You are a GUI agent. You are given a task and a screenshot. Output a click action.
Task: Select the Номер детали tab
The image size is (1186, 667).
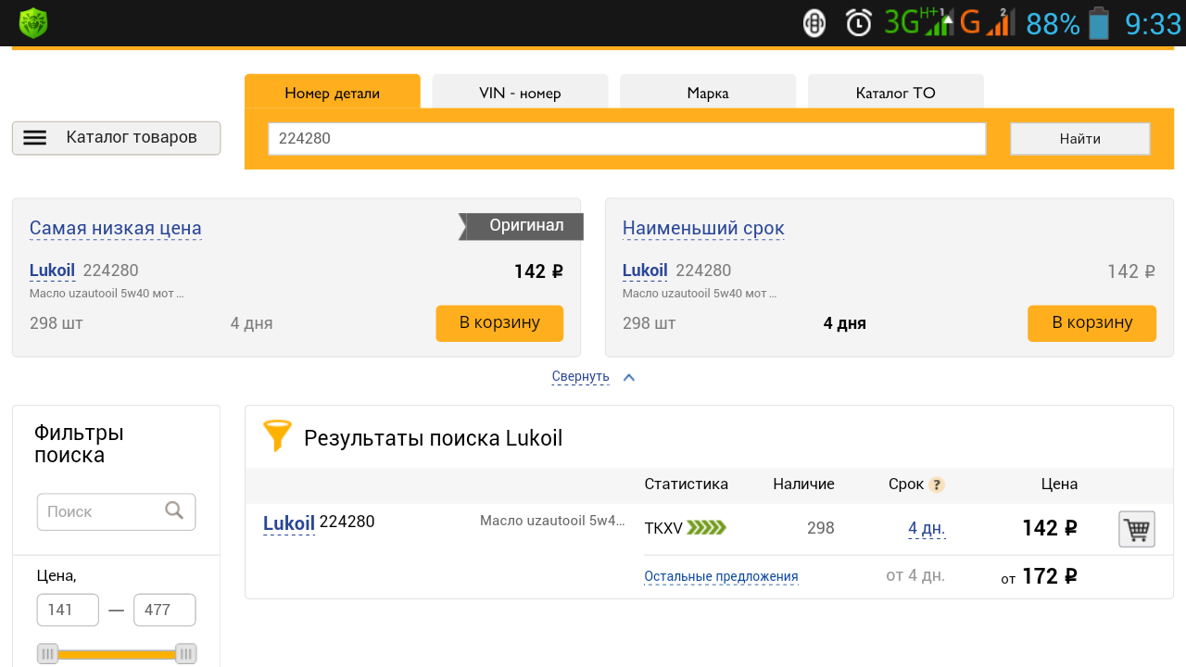333,92
